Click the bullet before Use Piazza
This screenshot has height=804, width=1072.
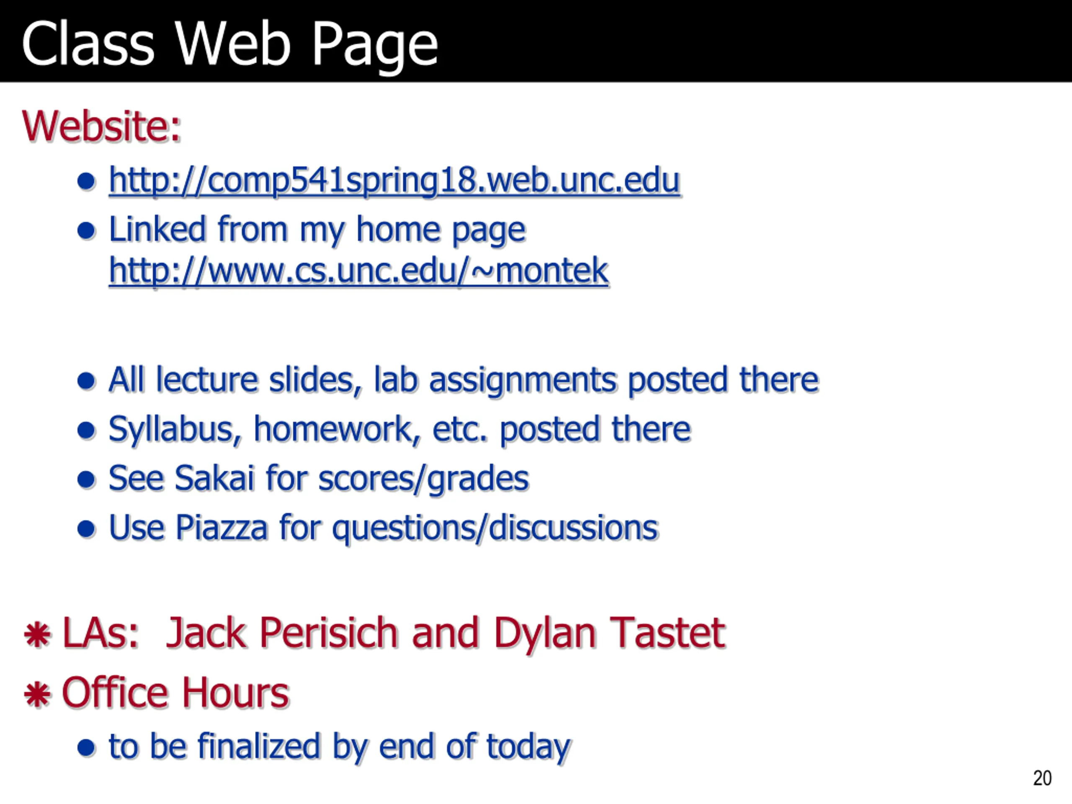[x=86, y=529]
